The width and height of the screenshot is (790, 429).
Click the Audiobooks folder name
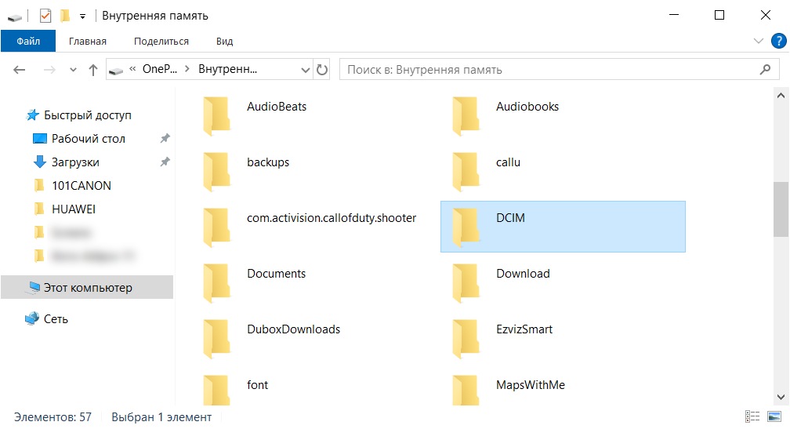527,107
